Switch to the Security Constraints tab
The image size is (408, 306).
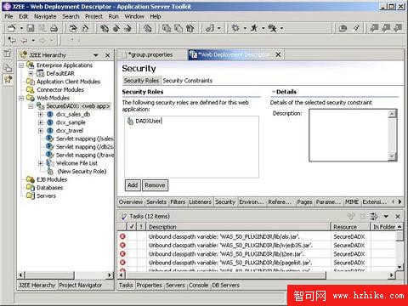coord(188,81)
